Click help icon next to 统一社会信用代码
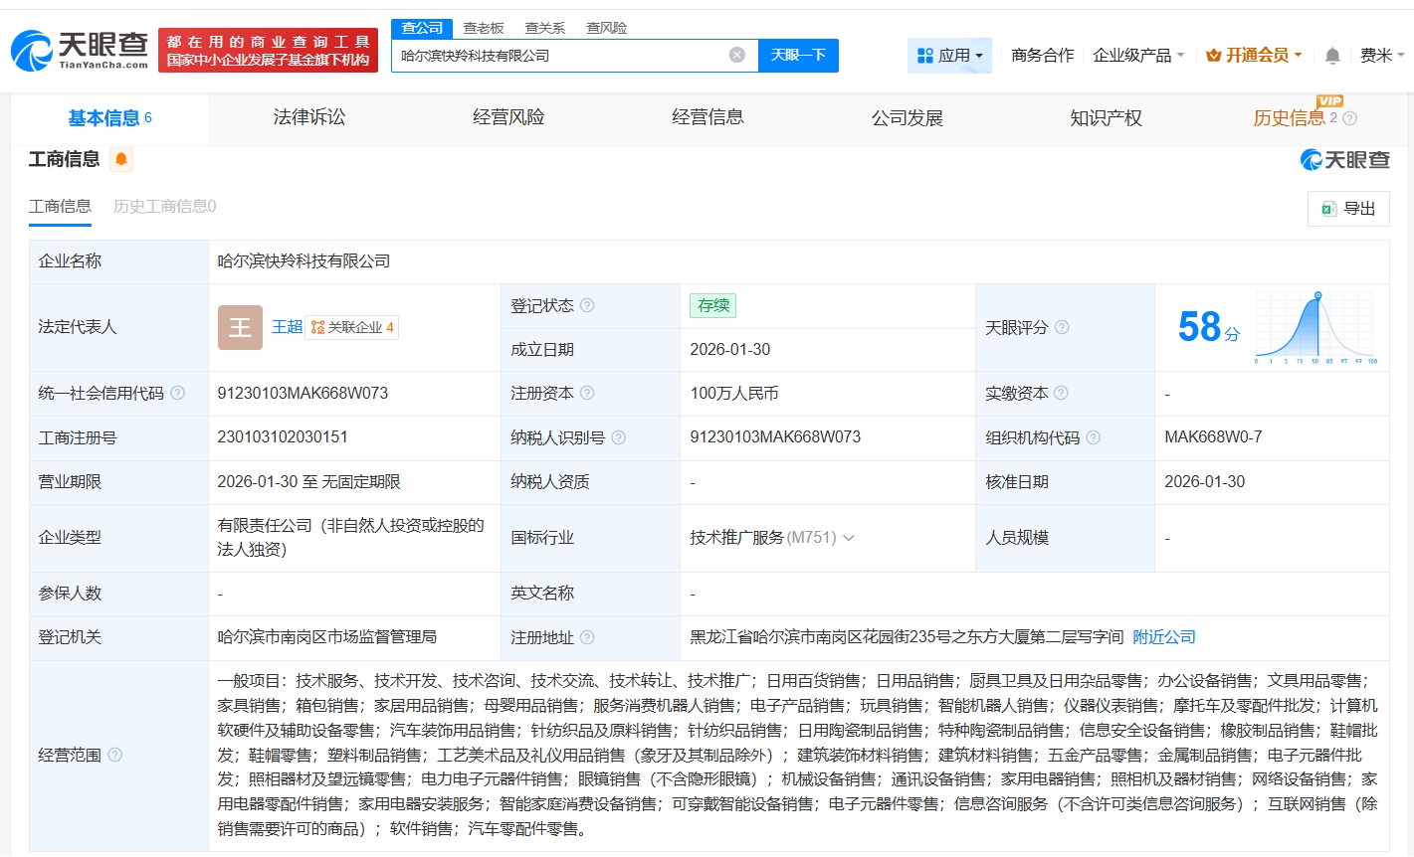This screenshot has width=1414, height=857. (x=177, y=394)
